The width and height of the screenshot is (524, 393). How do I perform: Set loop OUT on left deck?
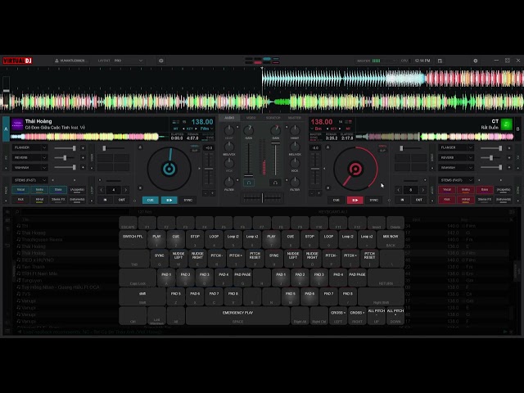pos(122,200)
